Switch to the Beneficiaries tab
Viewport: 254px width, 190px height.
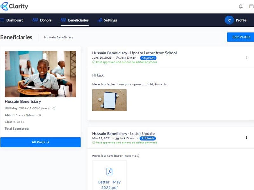point(78,20)
